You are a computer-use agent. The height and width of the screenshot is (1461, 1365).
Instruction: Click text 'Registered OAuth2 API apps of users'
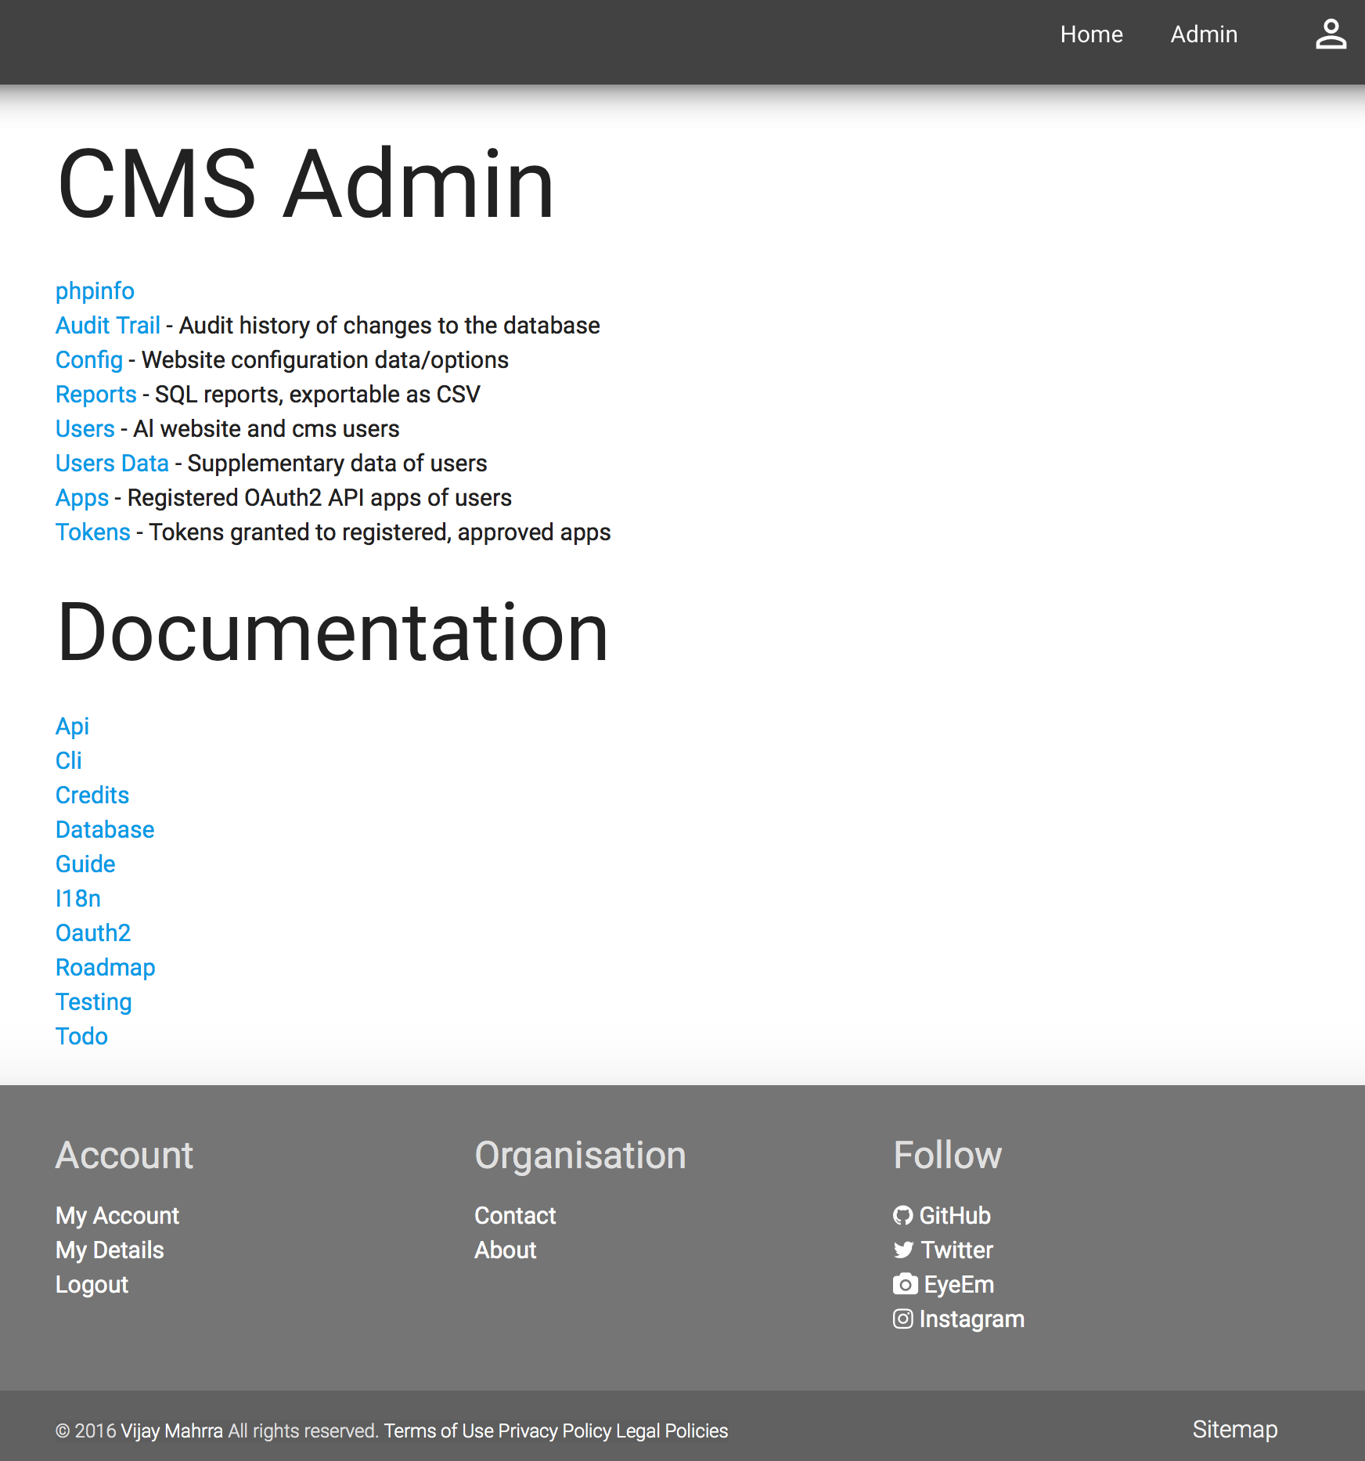click(x=319, y=497)
